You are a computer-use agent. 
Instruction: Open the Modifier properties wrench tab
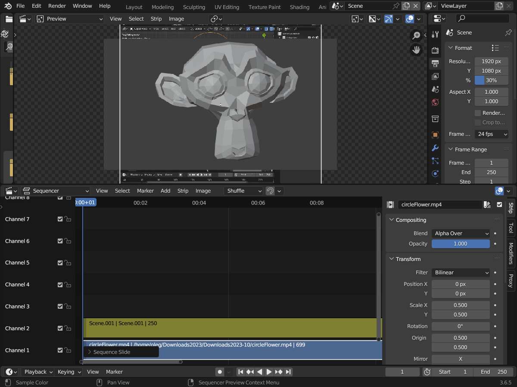pos(435,148)
